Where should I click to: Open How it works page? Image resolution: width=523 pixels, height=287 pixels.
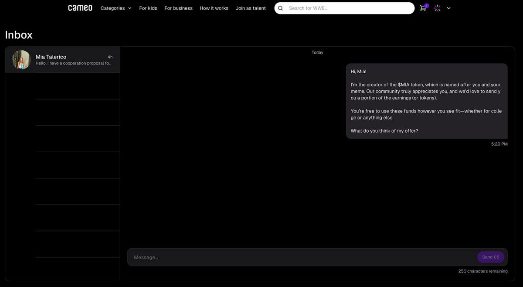pos(214,8)
